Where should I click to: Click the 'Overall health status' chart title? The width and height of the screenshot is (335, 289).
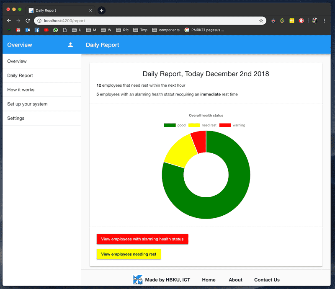206,116
